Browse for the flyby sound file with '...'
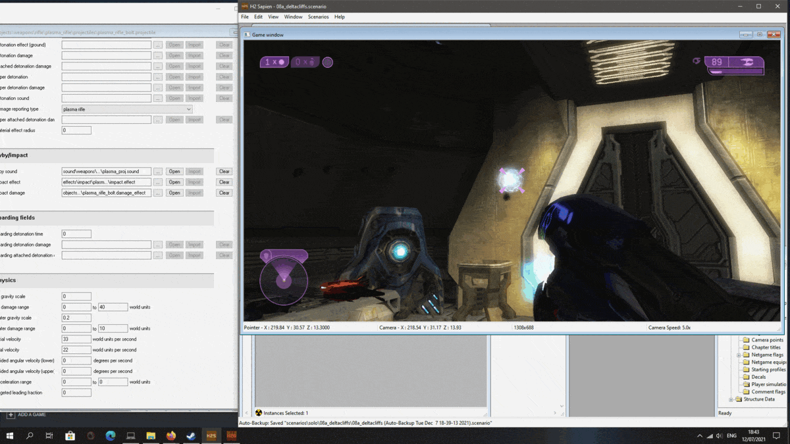The height and width of the screenshot is (444, 790). pos(158,172)
